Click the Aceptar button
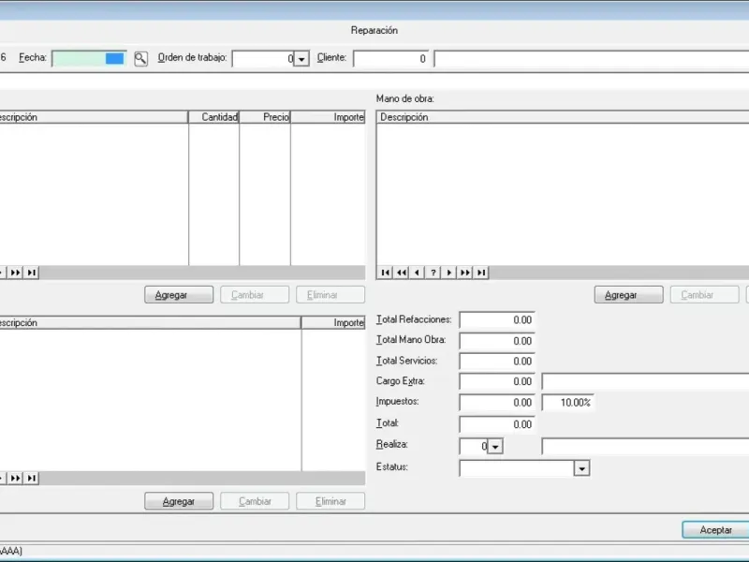Image resolution: width=749 pixels, height=562 pixels. (x=715, y=530)
